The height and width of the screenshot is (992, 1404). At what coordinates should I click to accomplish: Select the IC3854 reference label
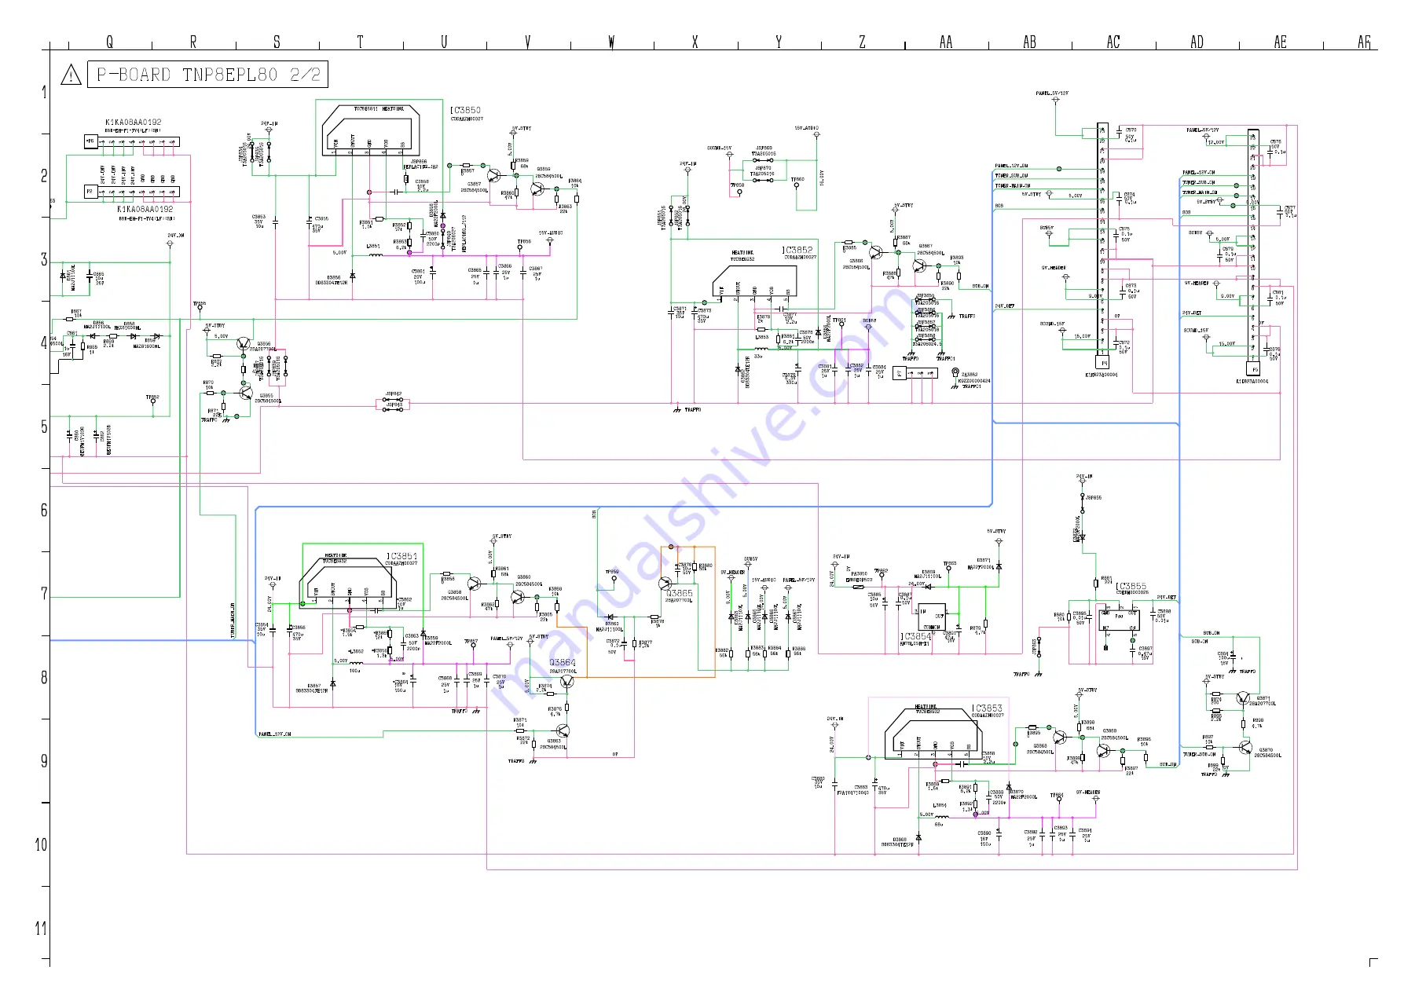pos(916,636)
